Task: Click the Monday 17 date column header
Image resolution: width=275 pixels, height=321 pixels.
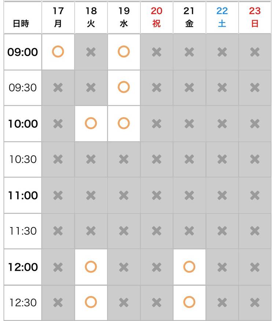Action: pos(58,17)
